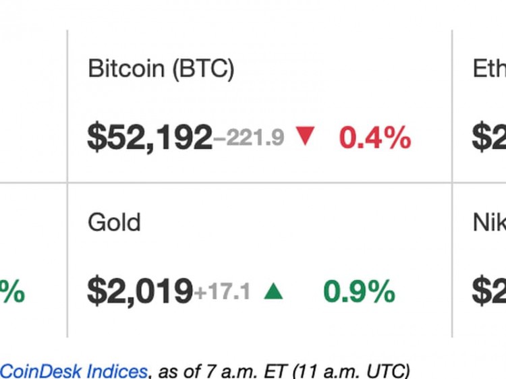Click the +17.1 Gold change amount
Viewport: 506px width, 379px height.
[222, 291]
